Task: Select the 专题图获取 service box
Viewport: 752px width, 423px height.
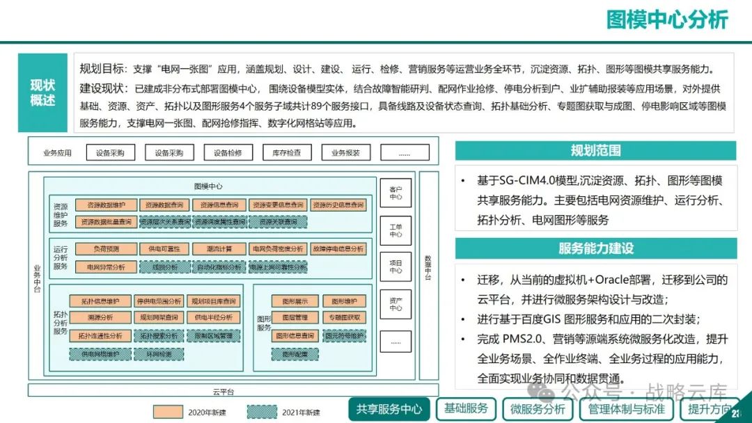Action: (x=345, y=317)
